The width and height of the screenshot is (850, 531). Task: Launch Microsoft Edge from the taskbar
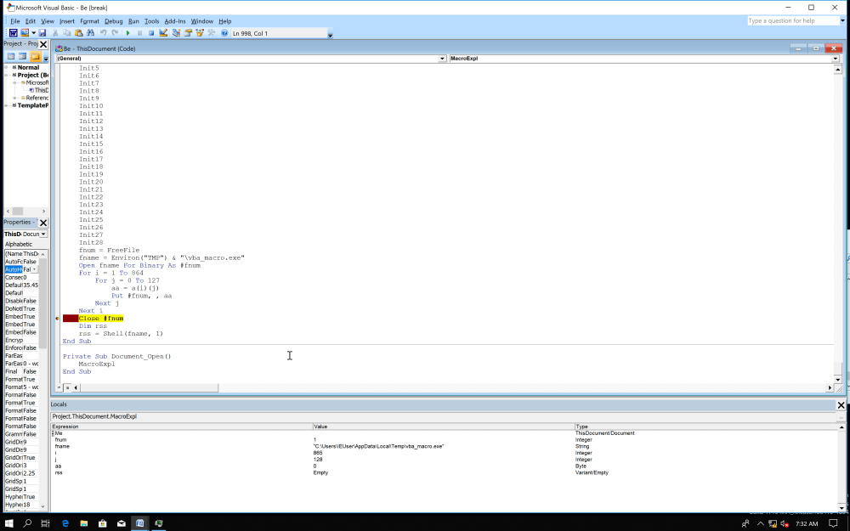click(x=65, y=523)
